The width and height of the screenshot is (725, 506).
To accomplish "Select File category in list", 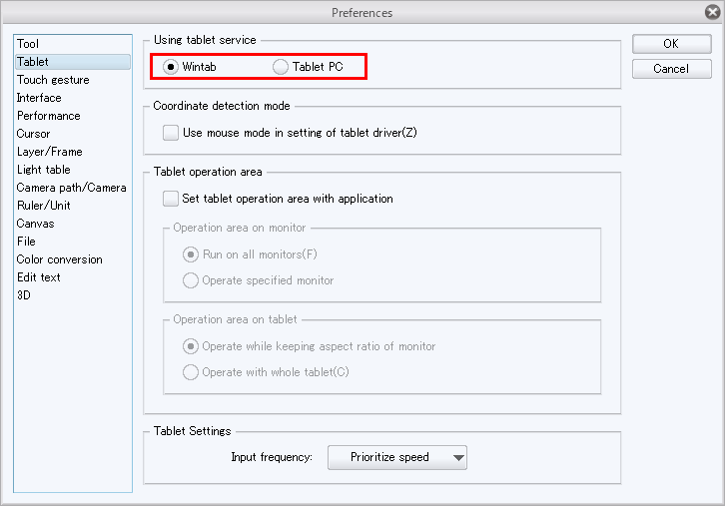I will (x=73, y=242).
